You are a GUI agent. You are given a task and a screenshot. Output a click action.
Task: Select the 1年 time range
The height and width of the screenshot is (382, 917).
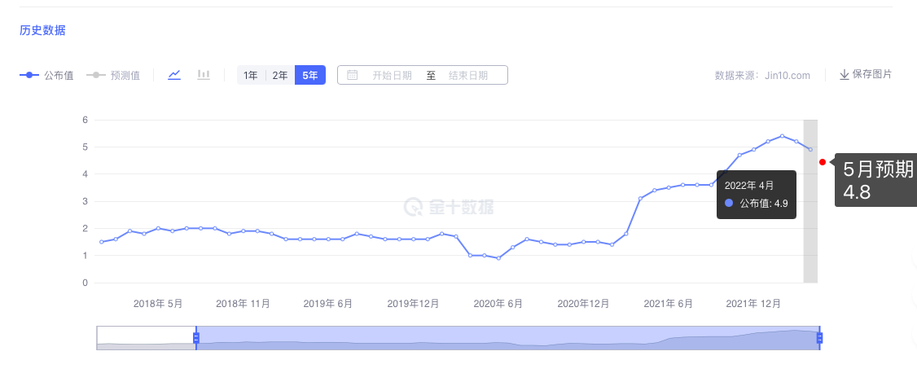tap(251, 75)
